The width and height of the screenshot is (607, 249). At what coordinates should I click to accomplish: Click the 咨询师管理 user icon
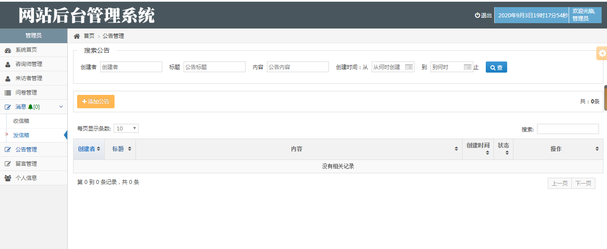(8, 65)
